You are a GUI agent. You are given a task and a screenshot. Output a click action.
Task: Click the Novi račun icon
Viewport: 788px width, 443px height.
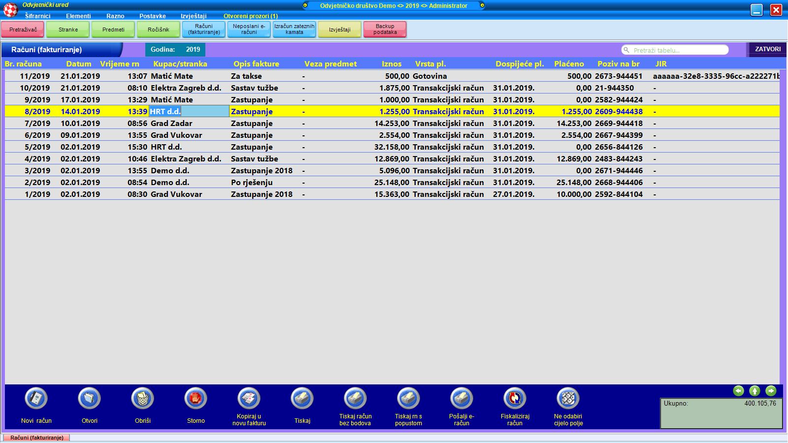(x=36, y=399)
